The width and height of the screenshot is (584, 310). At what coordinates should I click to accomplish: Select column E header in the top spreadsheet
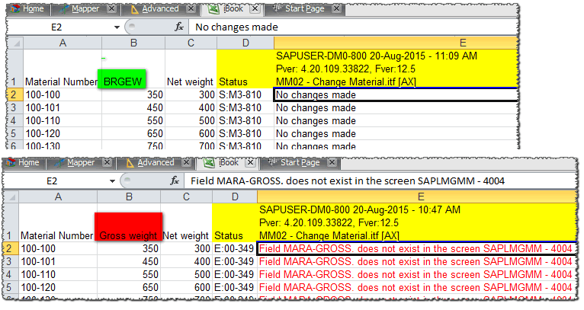(x=396, y=43)
